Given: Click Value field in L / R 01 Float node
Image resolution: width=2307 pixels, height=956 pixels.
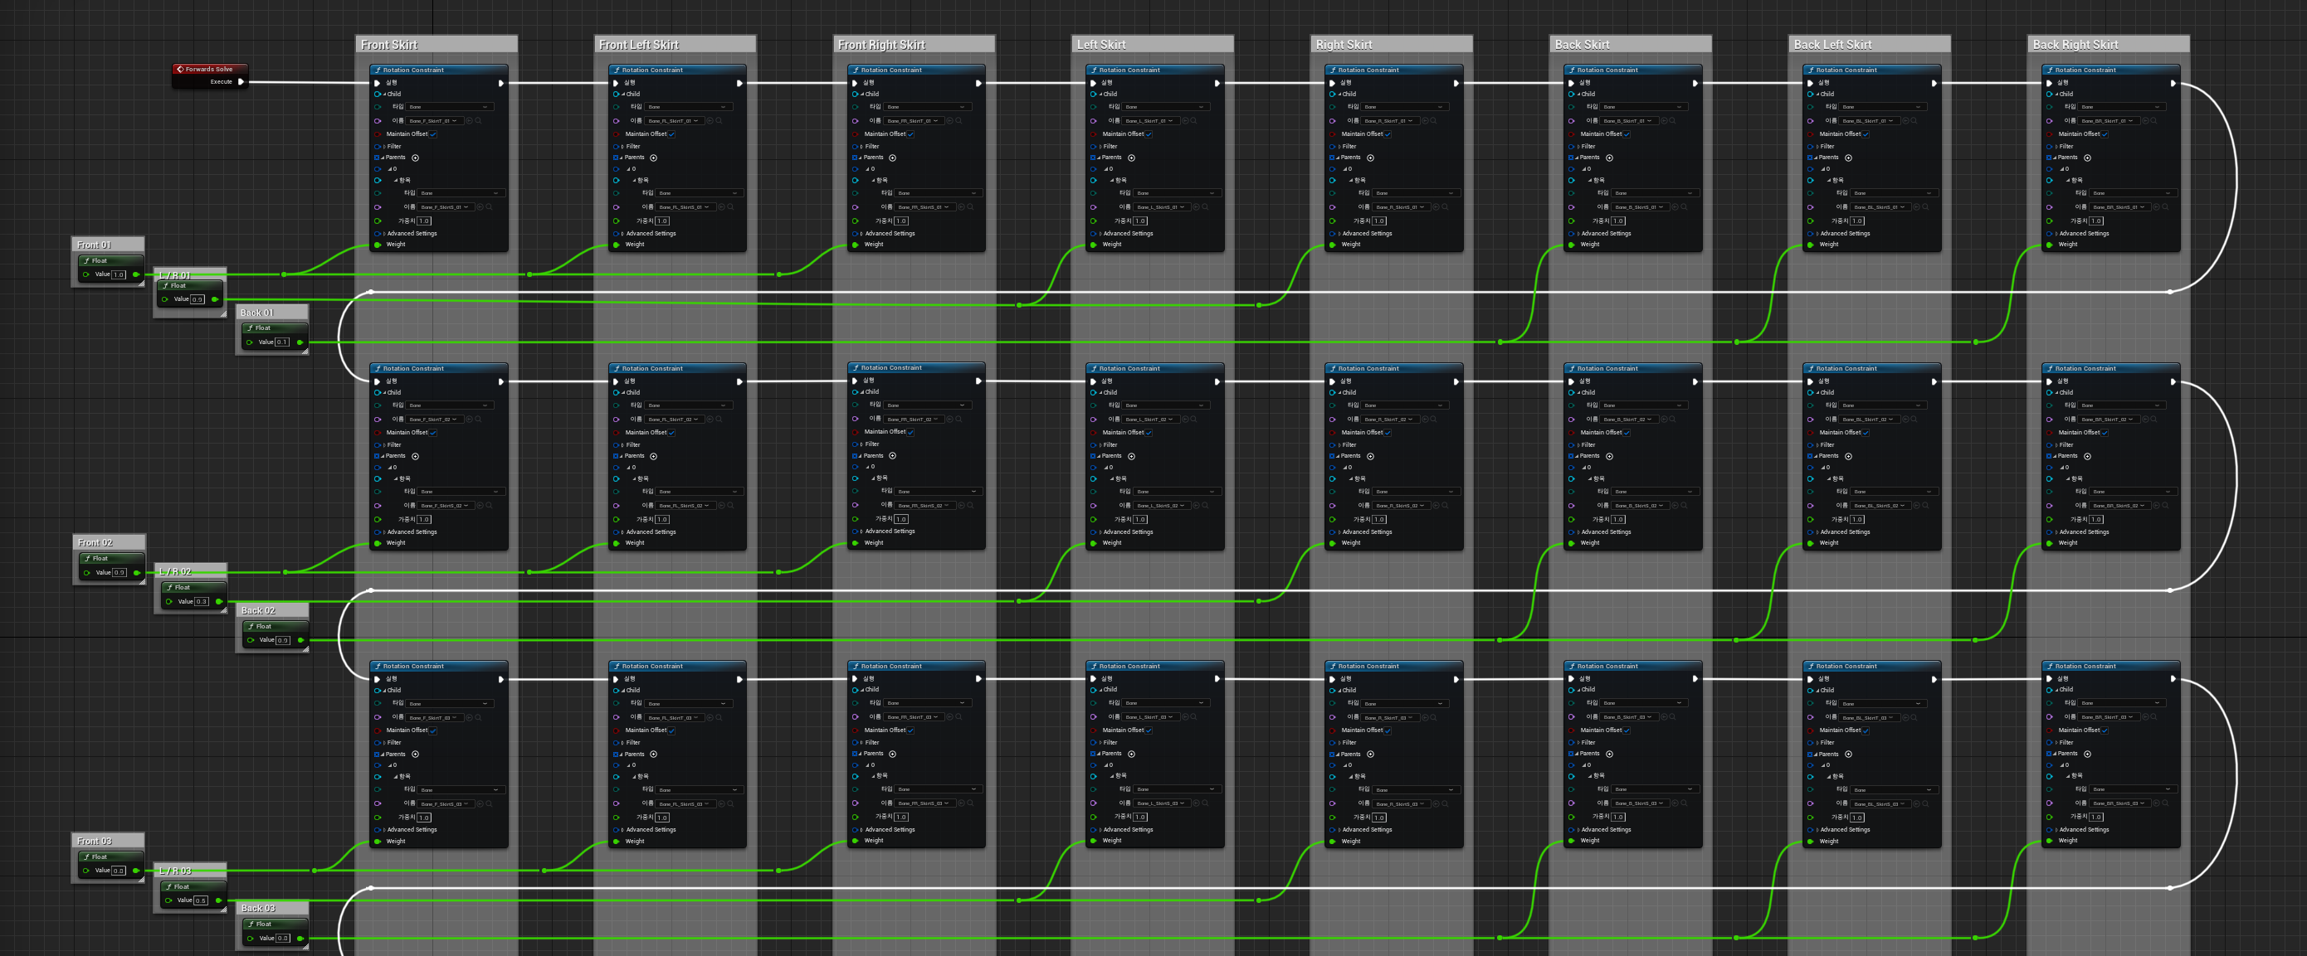Looking at the screenshot, I should click(x=197, y=299).
